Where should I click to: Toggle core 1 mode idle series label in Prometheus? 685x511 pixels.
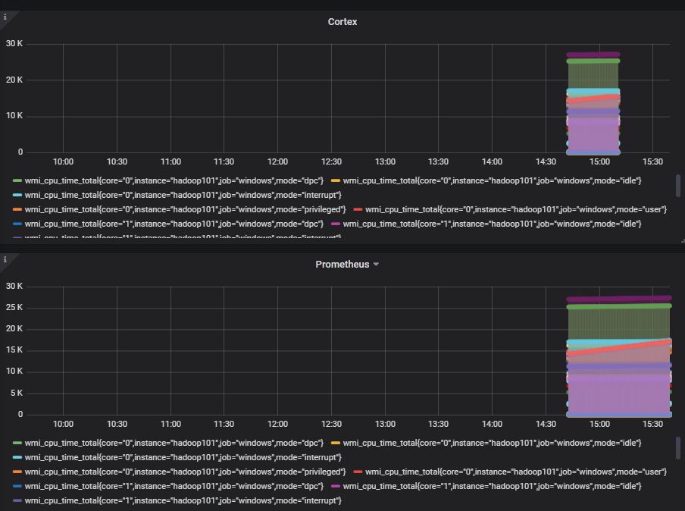pos(492,486)
